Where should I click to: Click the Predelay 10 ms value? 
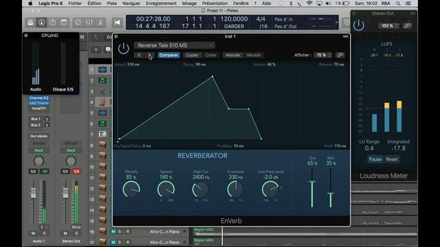239,146
